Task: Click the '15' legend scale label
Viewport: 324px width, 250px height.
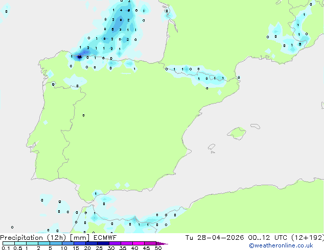Action: (x=76, y=248)
